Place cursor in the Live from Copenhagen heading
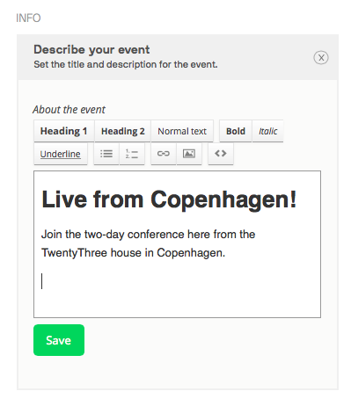This screenshot has height=406, width=351. tap(169, 199)
